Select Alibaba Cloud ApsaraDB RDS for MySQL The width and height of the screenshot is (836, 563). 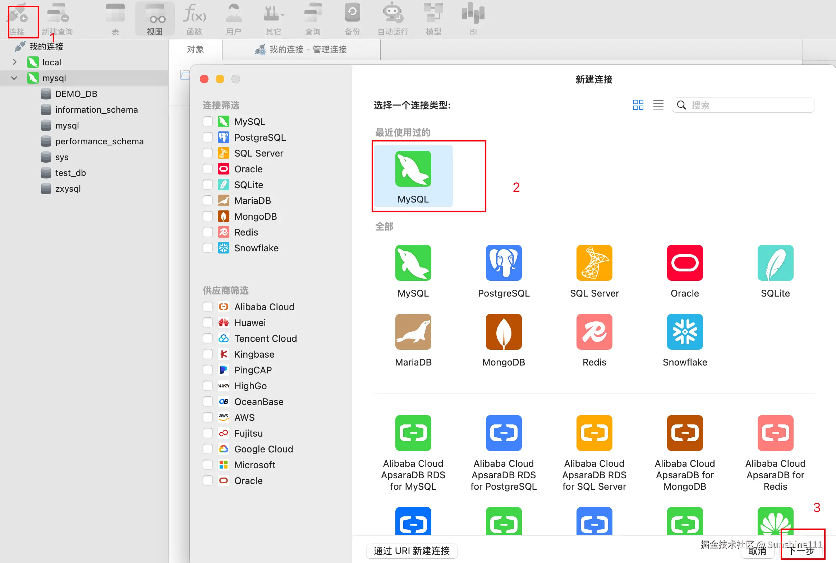[413, 433]
